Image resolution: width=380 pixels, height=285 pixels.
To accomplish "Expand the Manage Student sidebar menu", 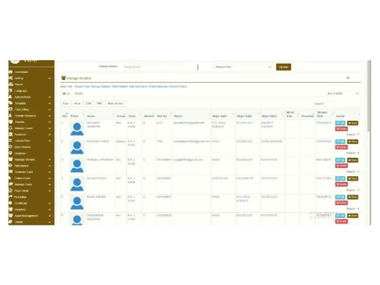I will [x=49, y=160].
